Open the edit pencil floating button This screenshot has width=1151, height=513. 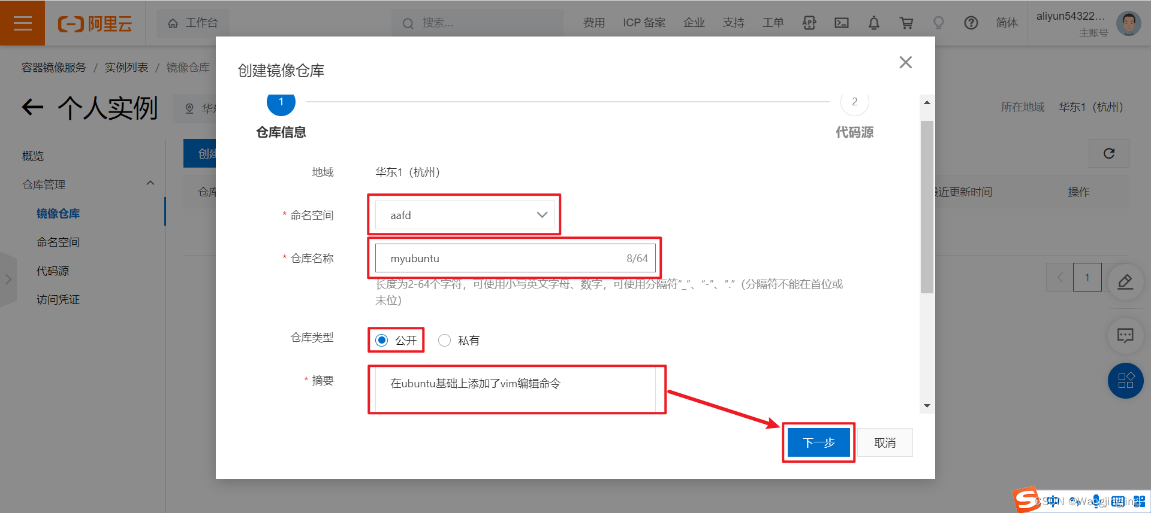pyautogui.click(x=1125, y=281)
